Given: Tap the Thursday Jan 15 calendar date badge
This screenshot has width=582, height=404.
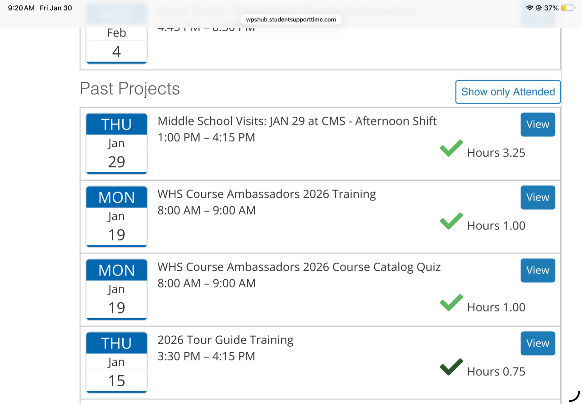Looking at the screenshot, I should coord(116,362).
